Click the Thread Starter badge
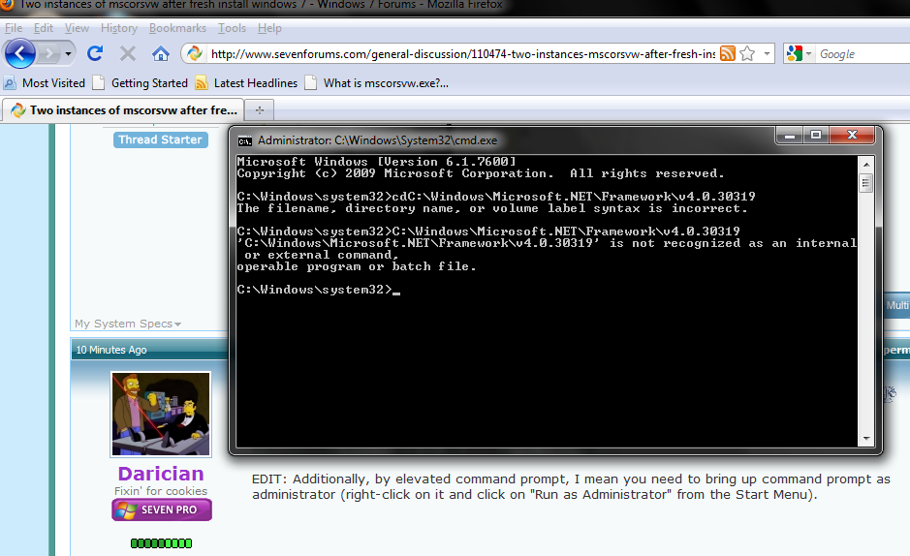This screenshot has width=910, height=556. coord(160,139)
